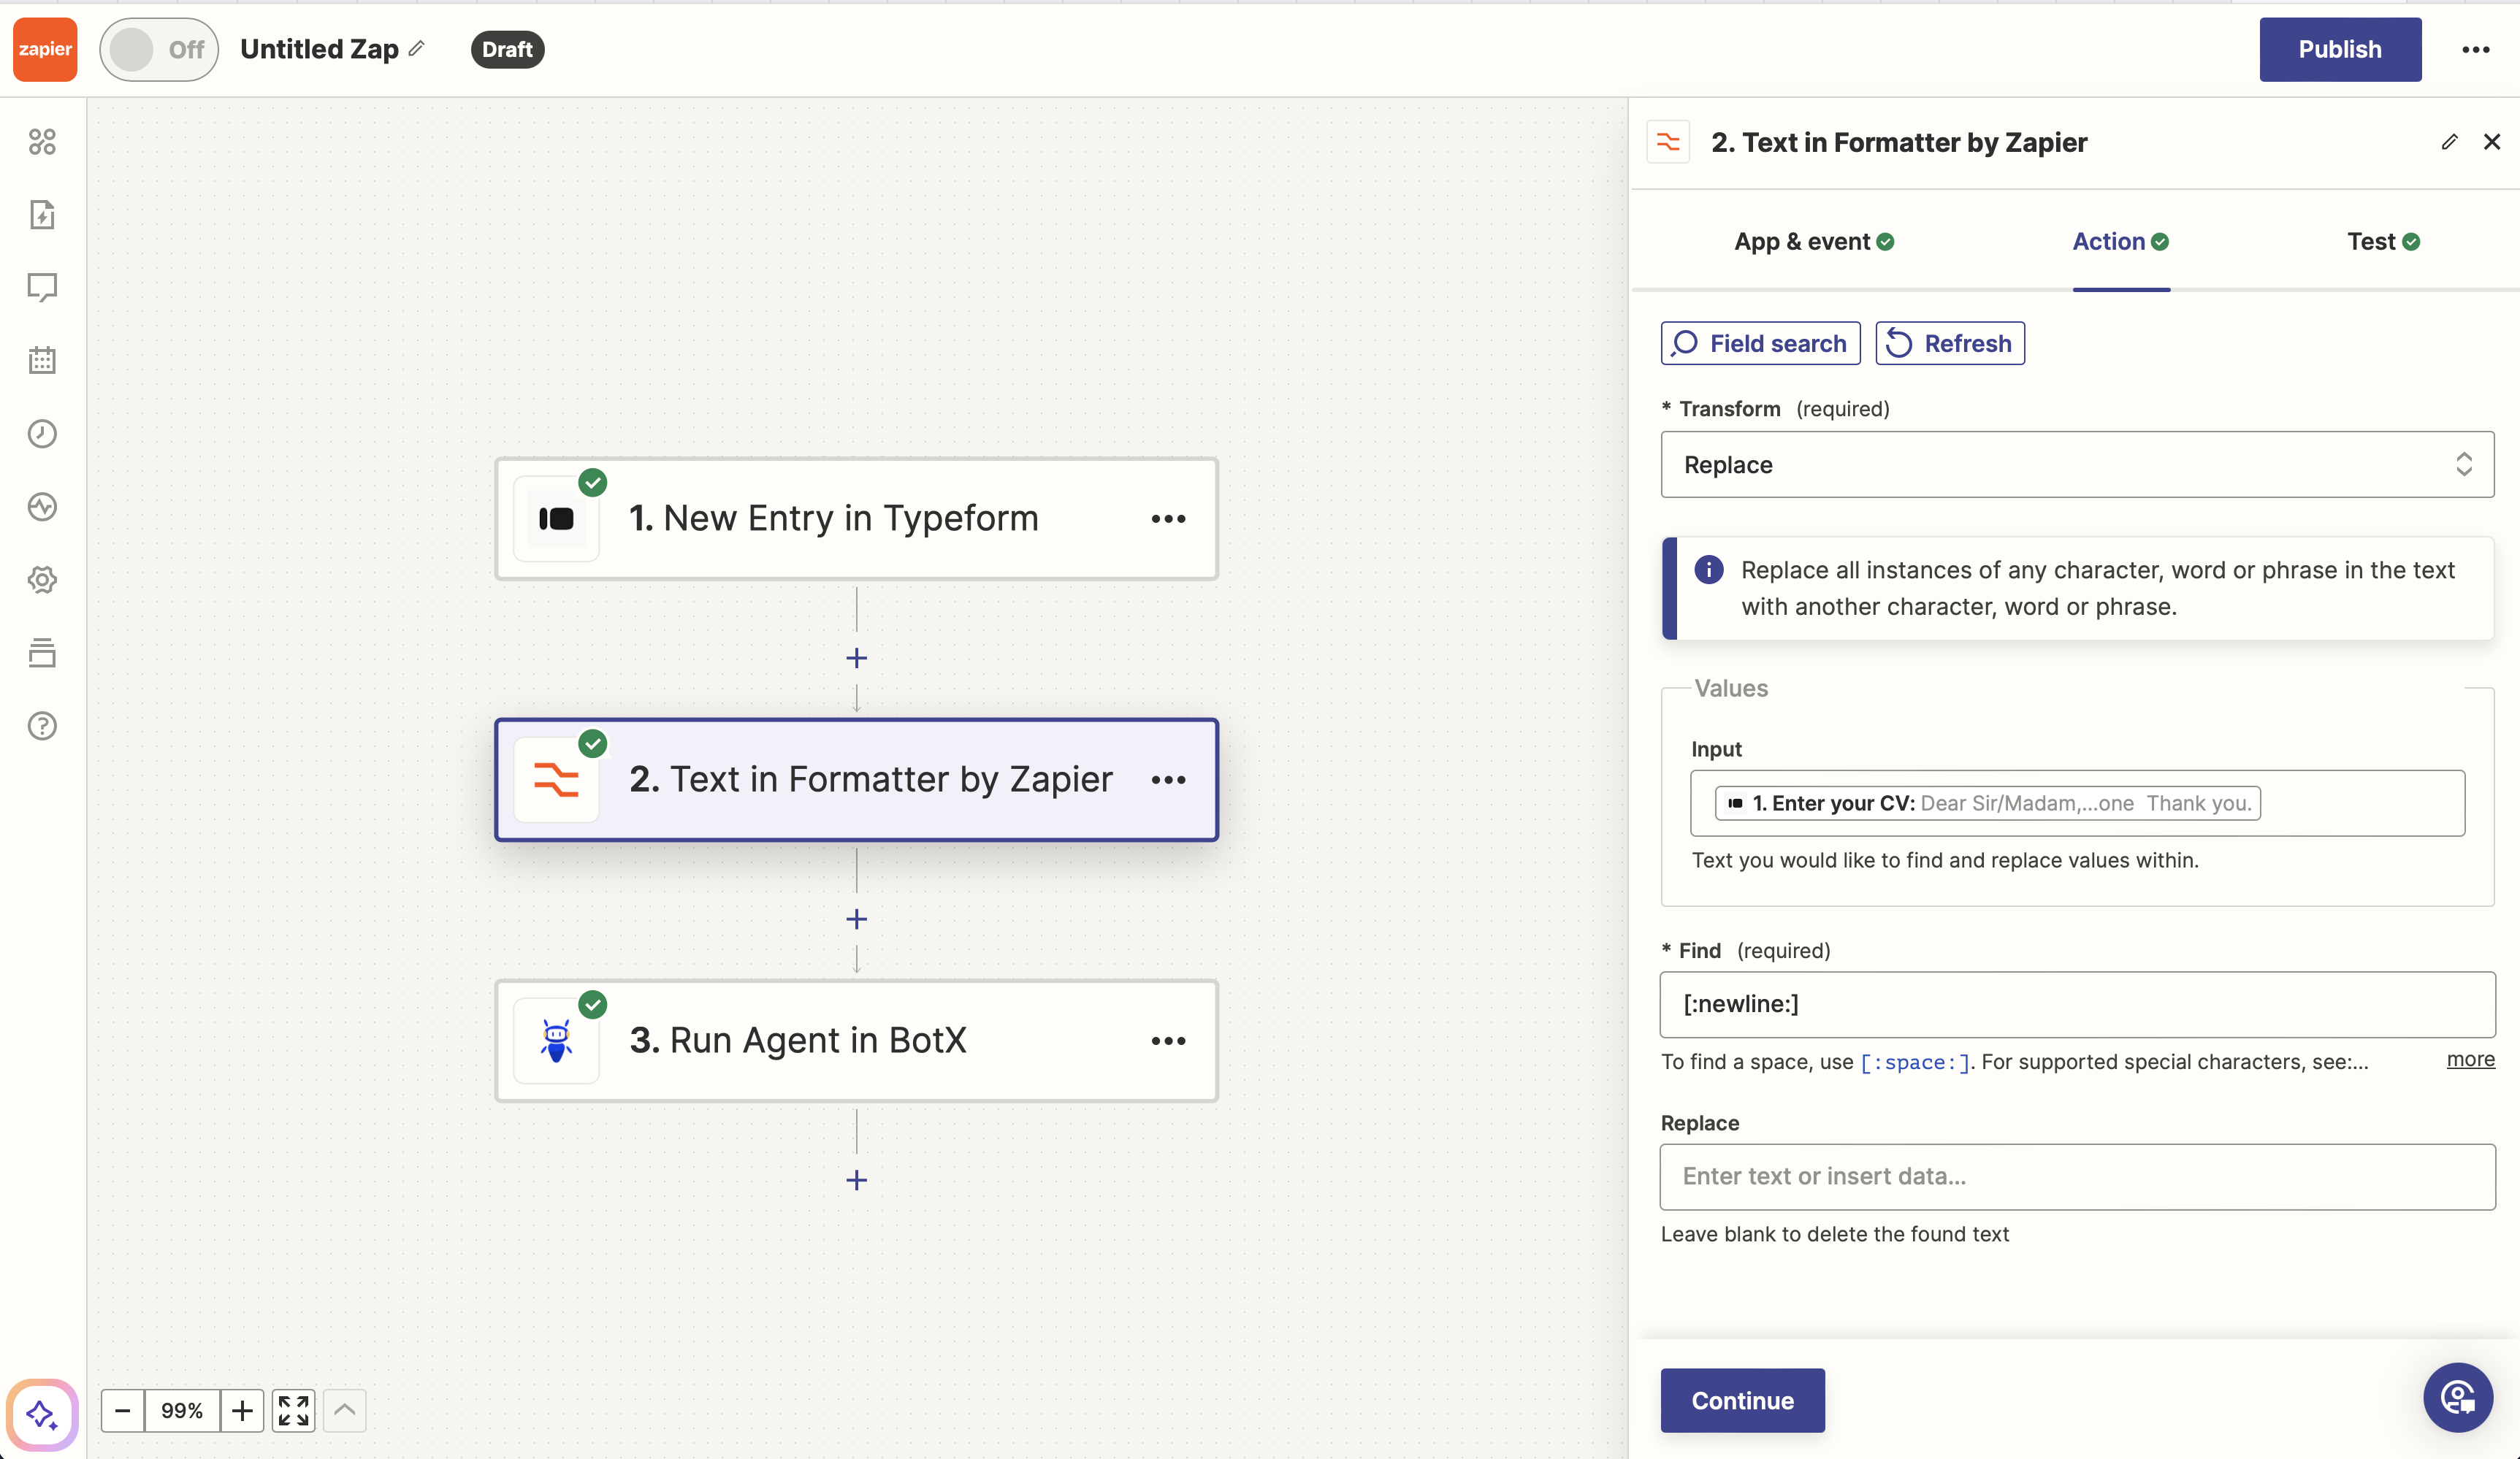The image size is (2520, 1459).
Task: Edit the step name with the pencil icon
Action: 2449,142
